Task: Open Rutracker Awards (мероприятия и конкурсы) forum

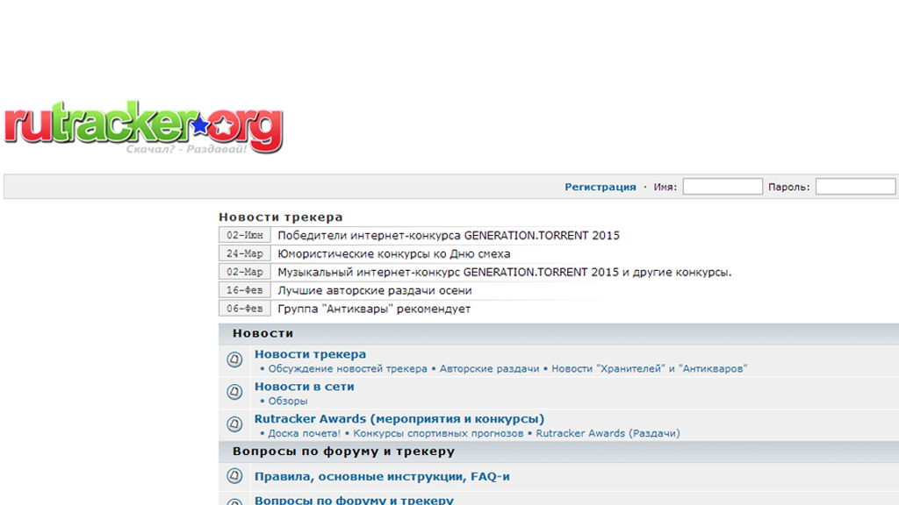Action: (x=399, y=419)
